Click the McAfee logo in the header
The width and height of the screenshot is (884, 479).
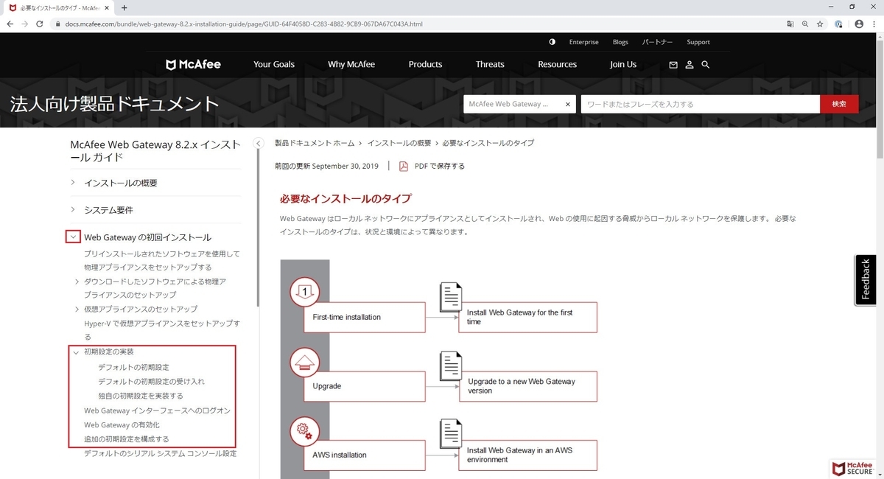point(192,64)
